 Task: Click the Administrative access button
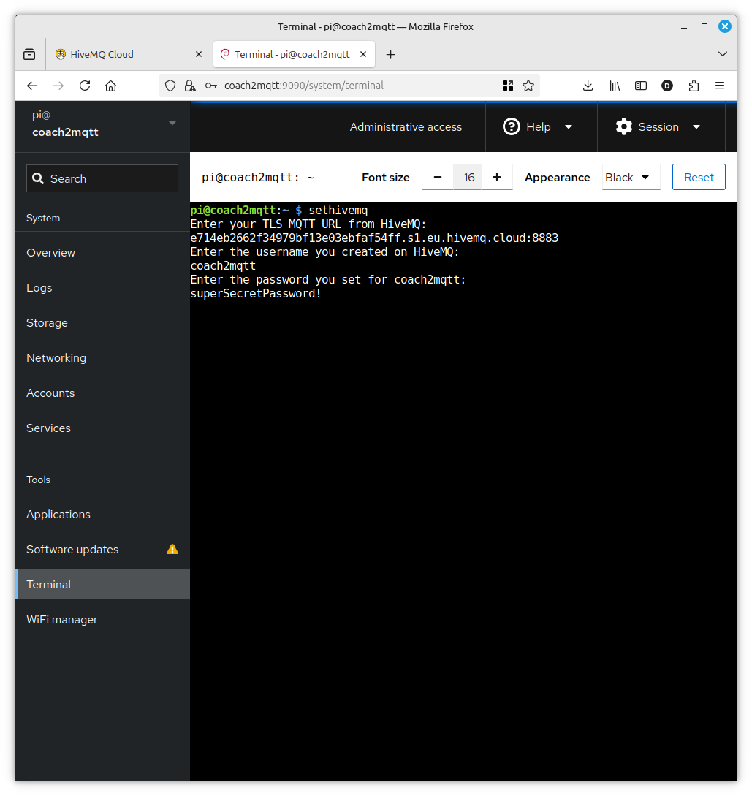[406, 127]
